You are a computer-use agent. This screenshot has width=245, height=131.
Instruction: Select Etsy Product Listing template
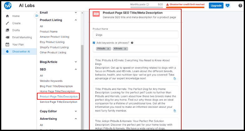coord(52,42)
